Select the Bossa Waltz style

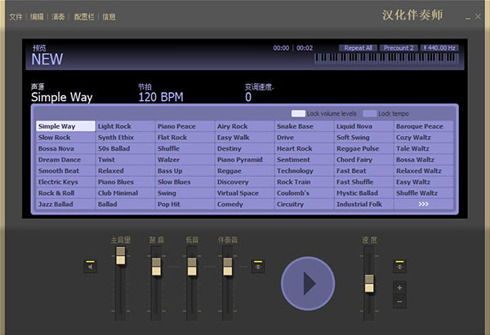pos(423,160)
